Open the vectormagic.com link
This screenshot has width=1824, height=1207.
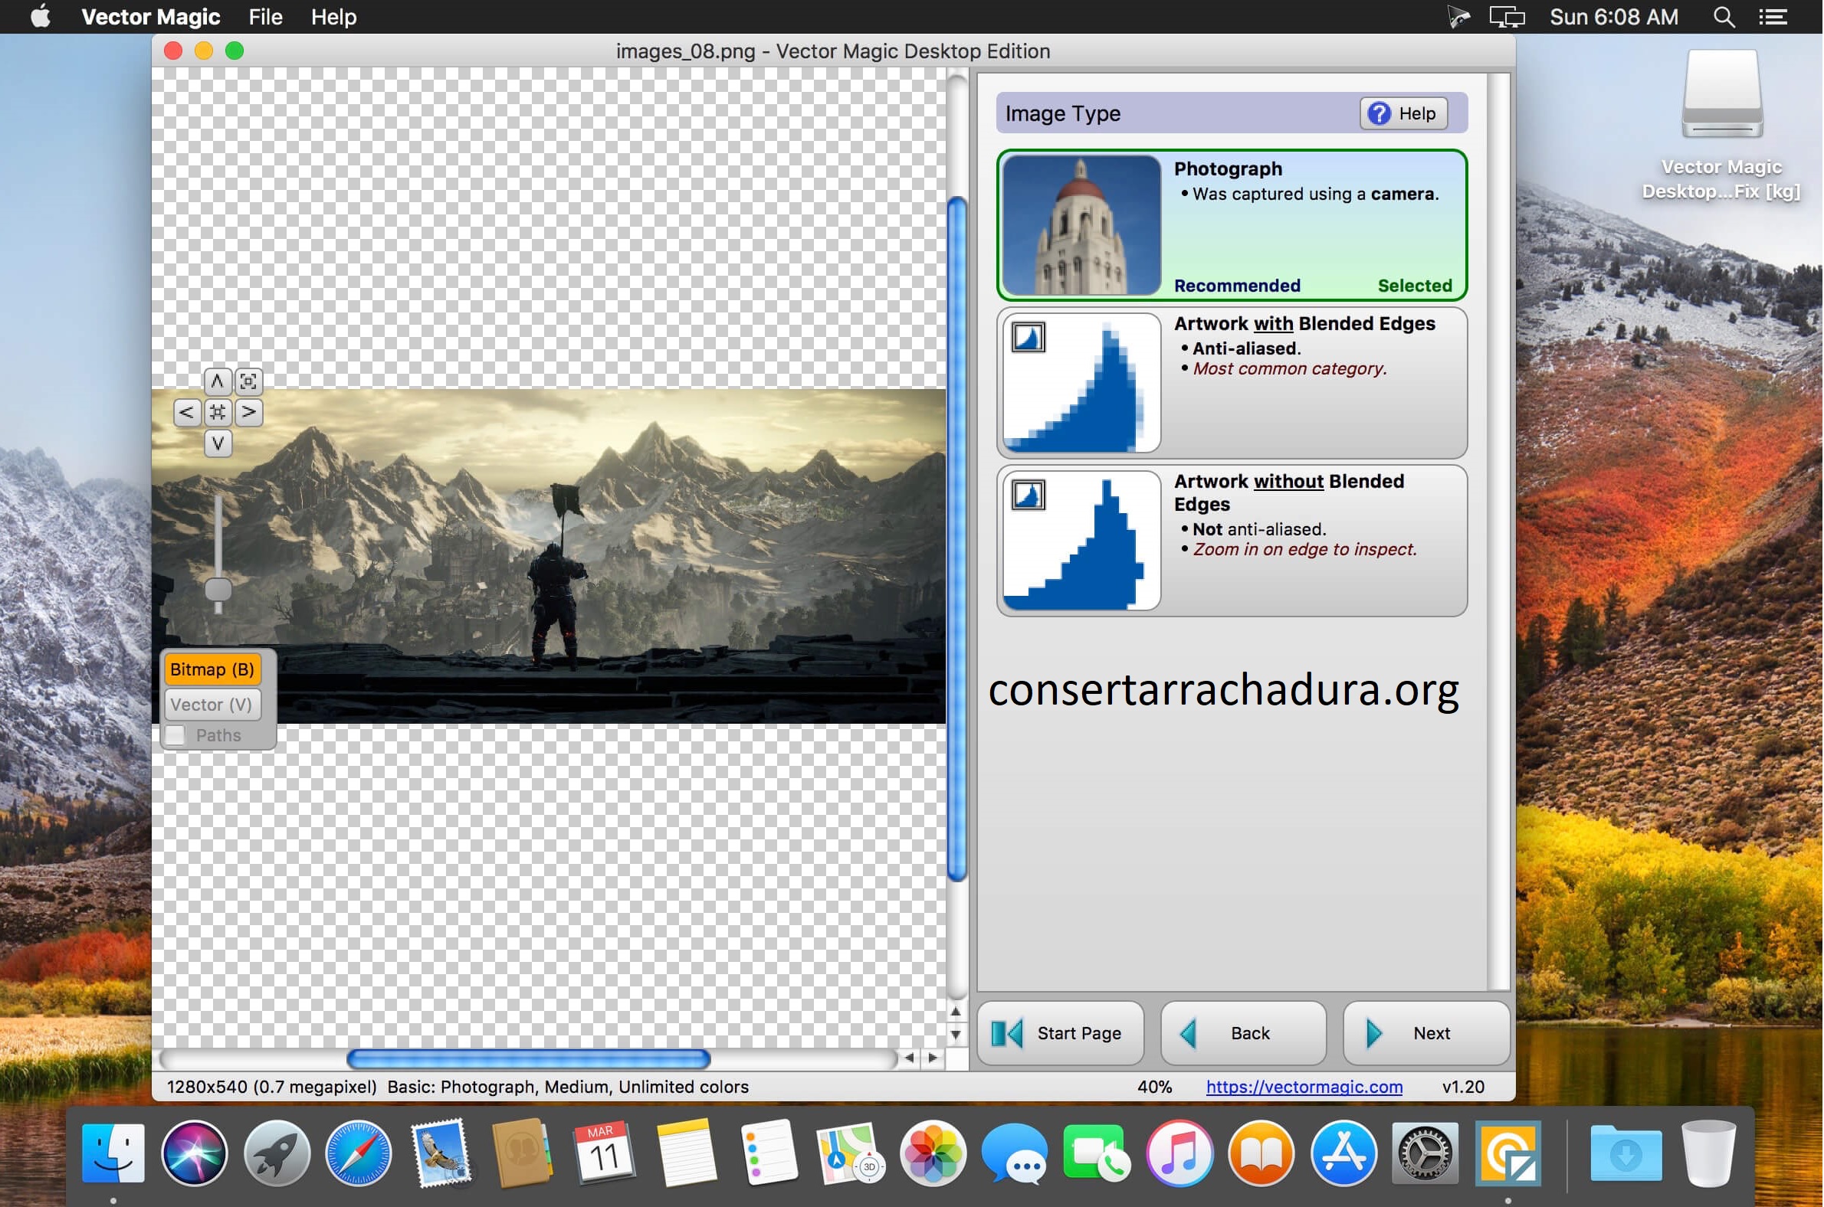pyautogui.click(x=1304, y=1086)
